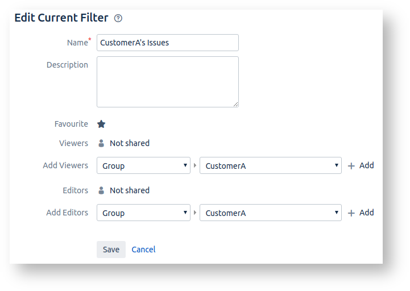Click the plus icon beside Add Viewers
This screenshot has width=410, height=291.
351,166
